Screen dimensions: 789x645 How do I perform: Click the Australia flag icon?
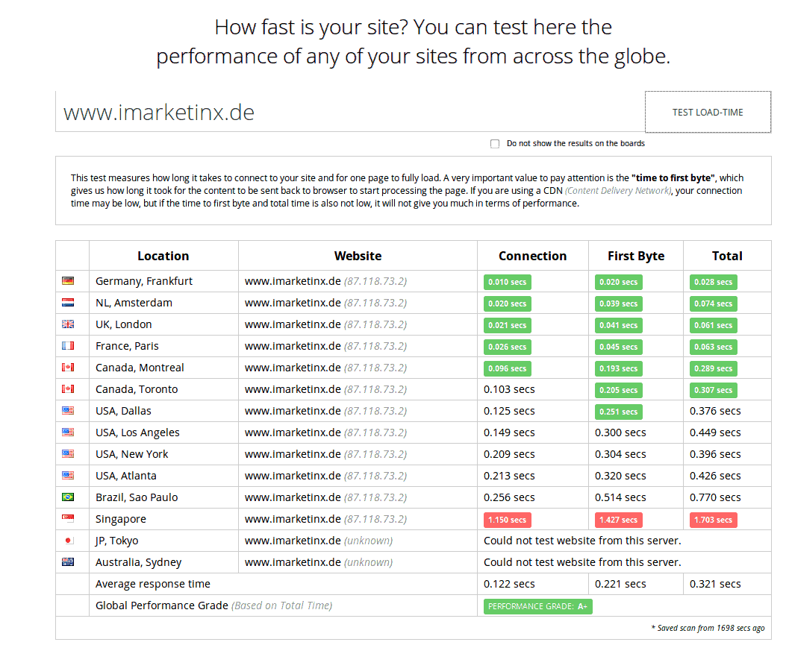point(68,562)
